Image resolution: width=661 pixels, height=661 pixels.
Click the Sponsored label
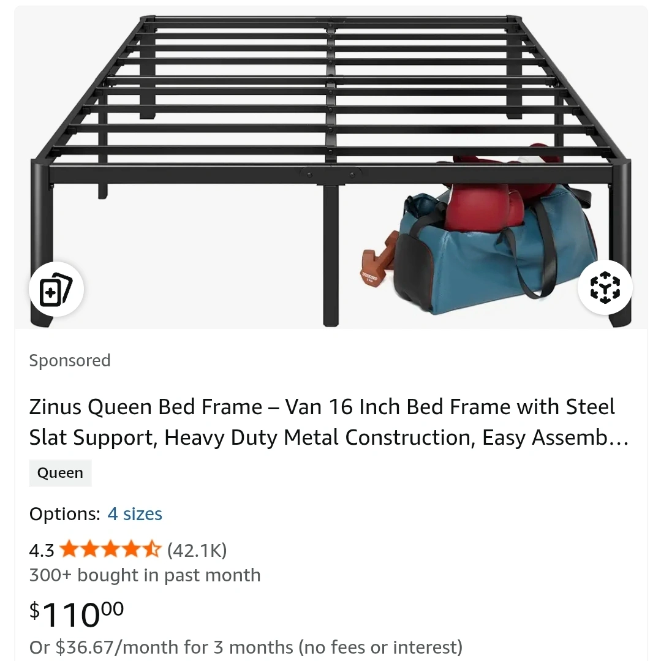(x=70, y=361)
